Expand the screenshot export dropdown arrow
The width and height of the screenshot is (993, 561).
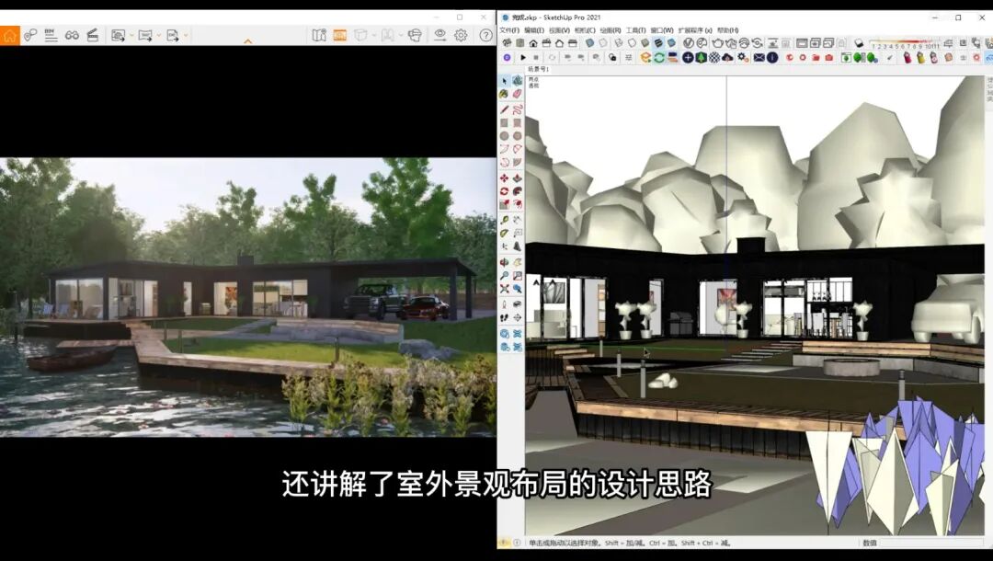(131, 36)
